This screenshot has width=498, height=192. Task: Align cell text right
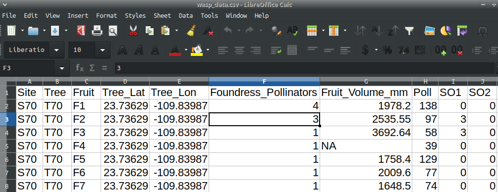click(255, 50)
